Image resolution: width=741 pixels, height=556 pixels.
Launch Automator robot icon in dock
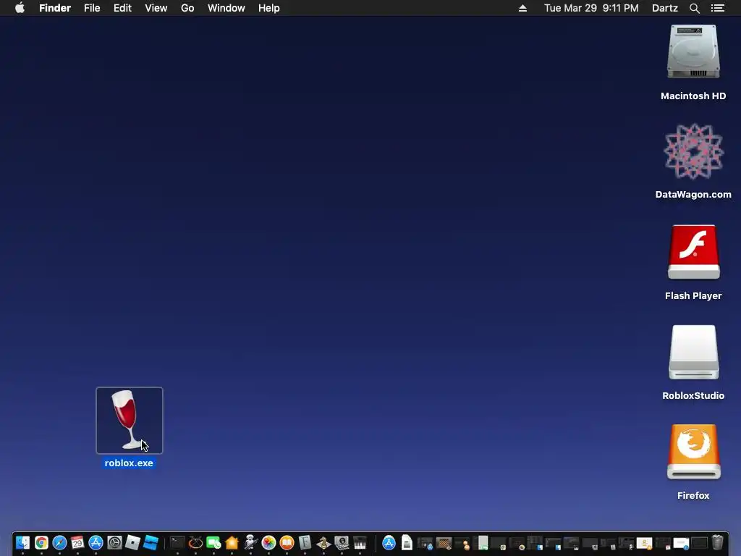point(250,542)
